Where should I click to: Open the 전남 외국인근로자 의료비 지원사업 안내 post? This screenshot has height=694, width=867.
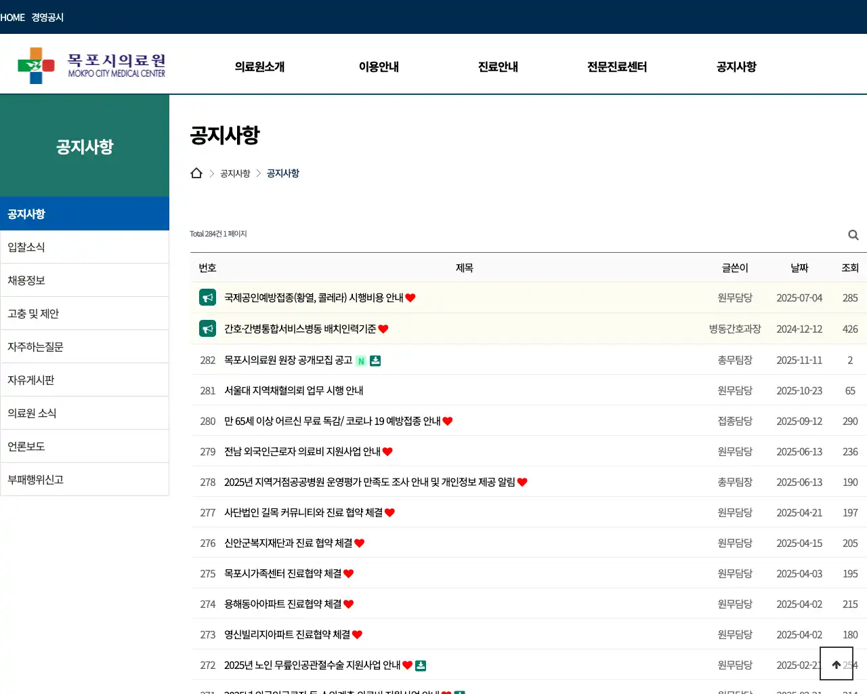click(302, 452)
